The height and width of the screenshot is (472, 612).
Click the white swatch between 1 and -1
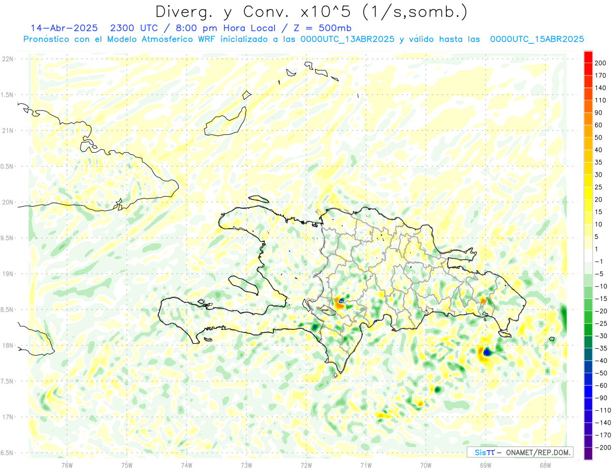tap(588, 255)
